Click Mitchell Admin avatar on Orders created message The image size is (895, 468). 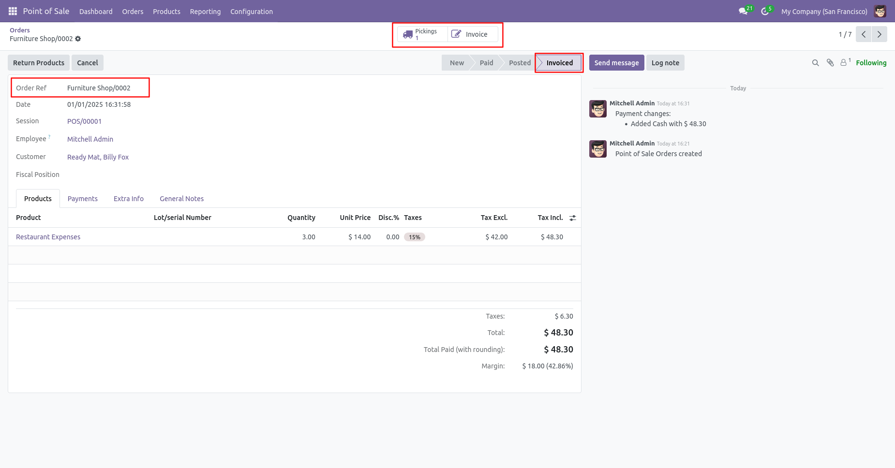click(598, 149)
